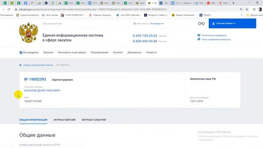The image size is (263, 148).
Task: Click the Приложения apps shortcut
Action: coord(7,15)
